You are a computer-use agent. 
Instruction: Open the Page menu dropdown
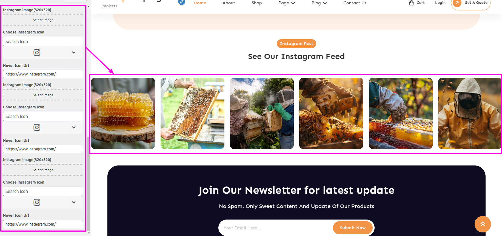coord(287,3)
